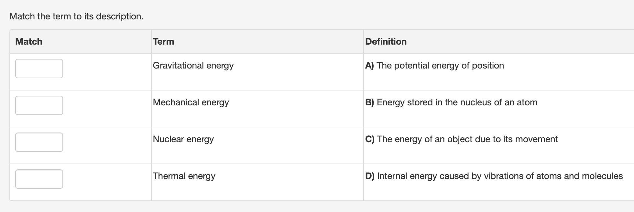Click the bold D) definition letter

coord(370,176)
